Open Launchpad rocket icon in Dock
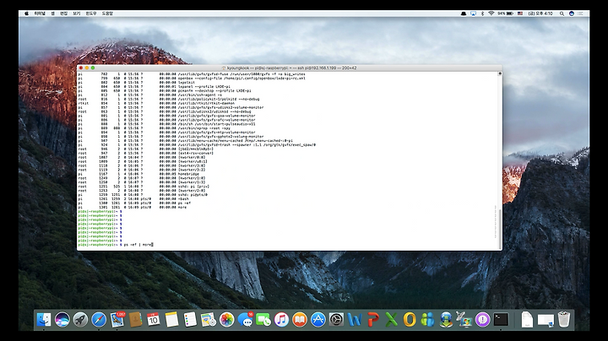 pyautogui.click(x=80, y=320)
